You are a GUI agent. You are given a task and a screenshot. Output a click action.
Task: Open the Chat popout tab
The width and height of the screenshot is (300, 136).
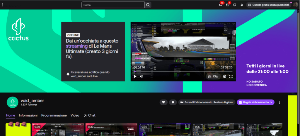90,116
